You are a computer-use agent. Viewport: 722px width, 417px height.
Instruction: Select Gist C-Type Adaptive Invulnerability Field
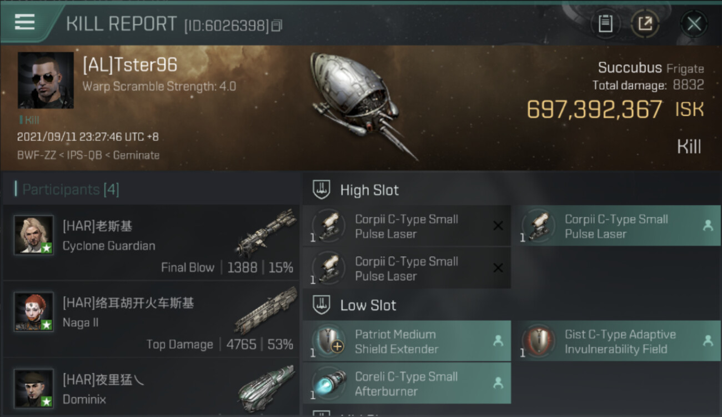click(616, 341)
